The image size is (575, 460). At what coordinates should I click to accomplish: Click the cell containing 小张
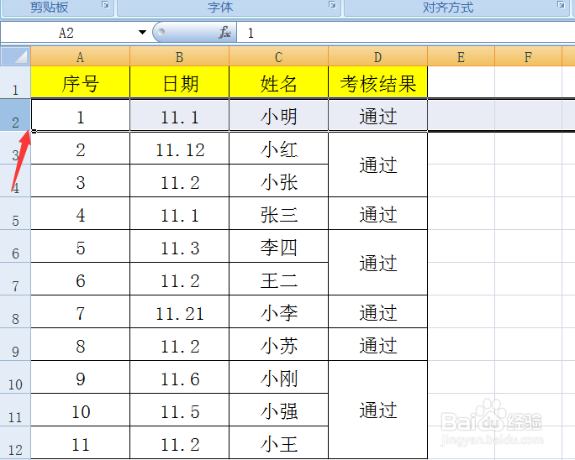tap(279, 181)
